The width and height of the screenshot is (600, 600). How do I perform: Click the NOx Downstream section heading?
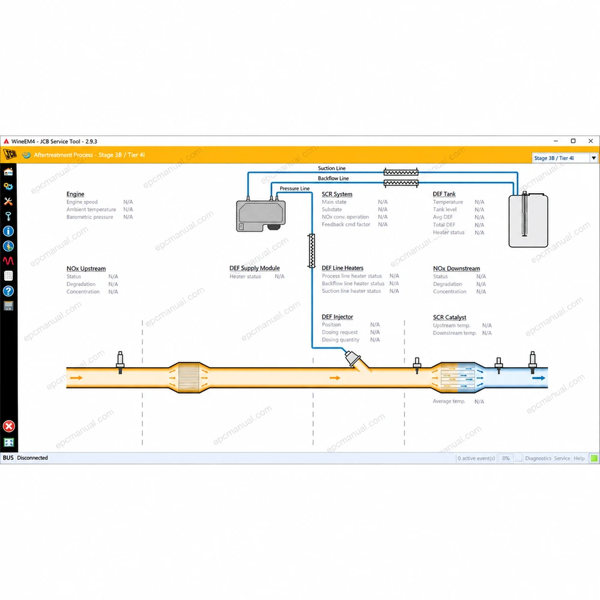point(456,269)
